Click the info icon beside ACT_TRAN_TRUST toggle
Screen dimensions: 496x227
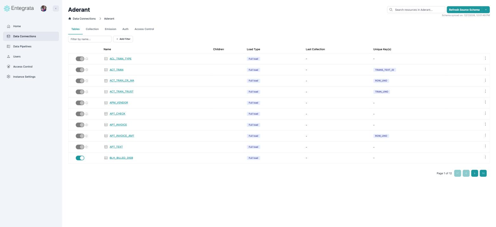point(87,92)
